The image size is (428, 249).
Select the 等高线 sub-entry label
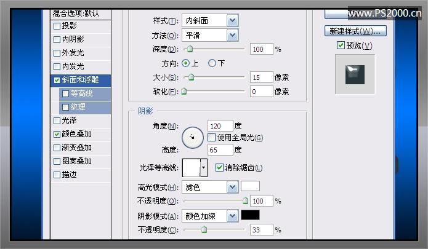coord(82,93)
